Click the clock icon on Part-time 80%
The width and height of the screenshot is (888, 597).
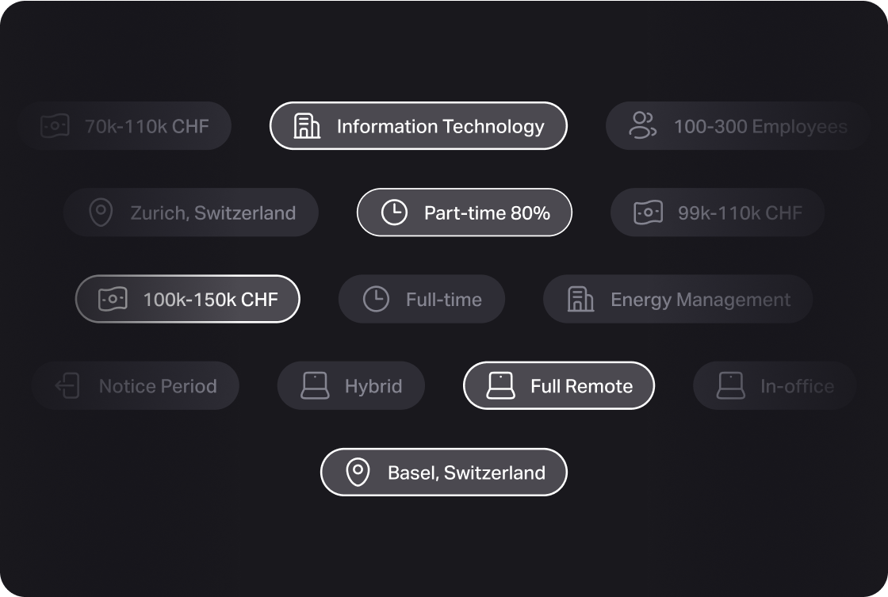pos(394,212)
